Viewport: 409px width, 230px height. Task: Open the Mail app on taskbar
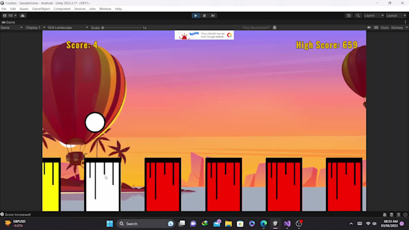pos(217,224)
